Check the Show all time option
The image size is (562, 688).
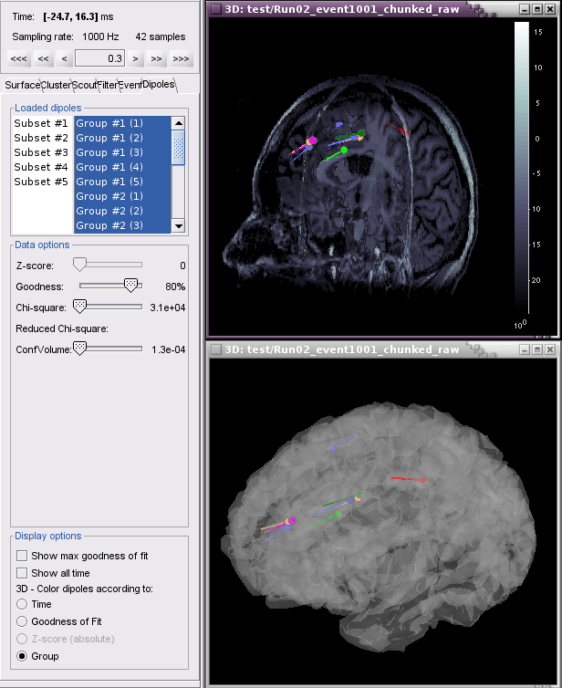pyautogui.click(x=22, y=572)
